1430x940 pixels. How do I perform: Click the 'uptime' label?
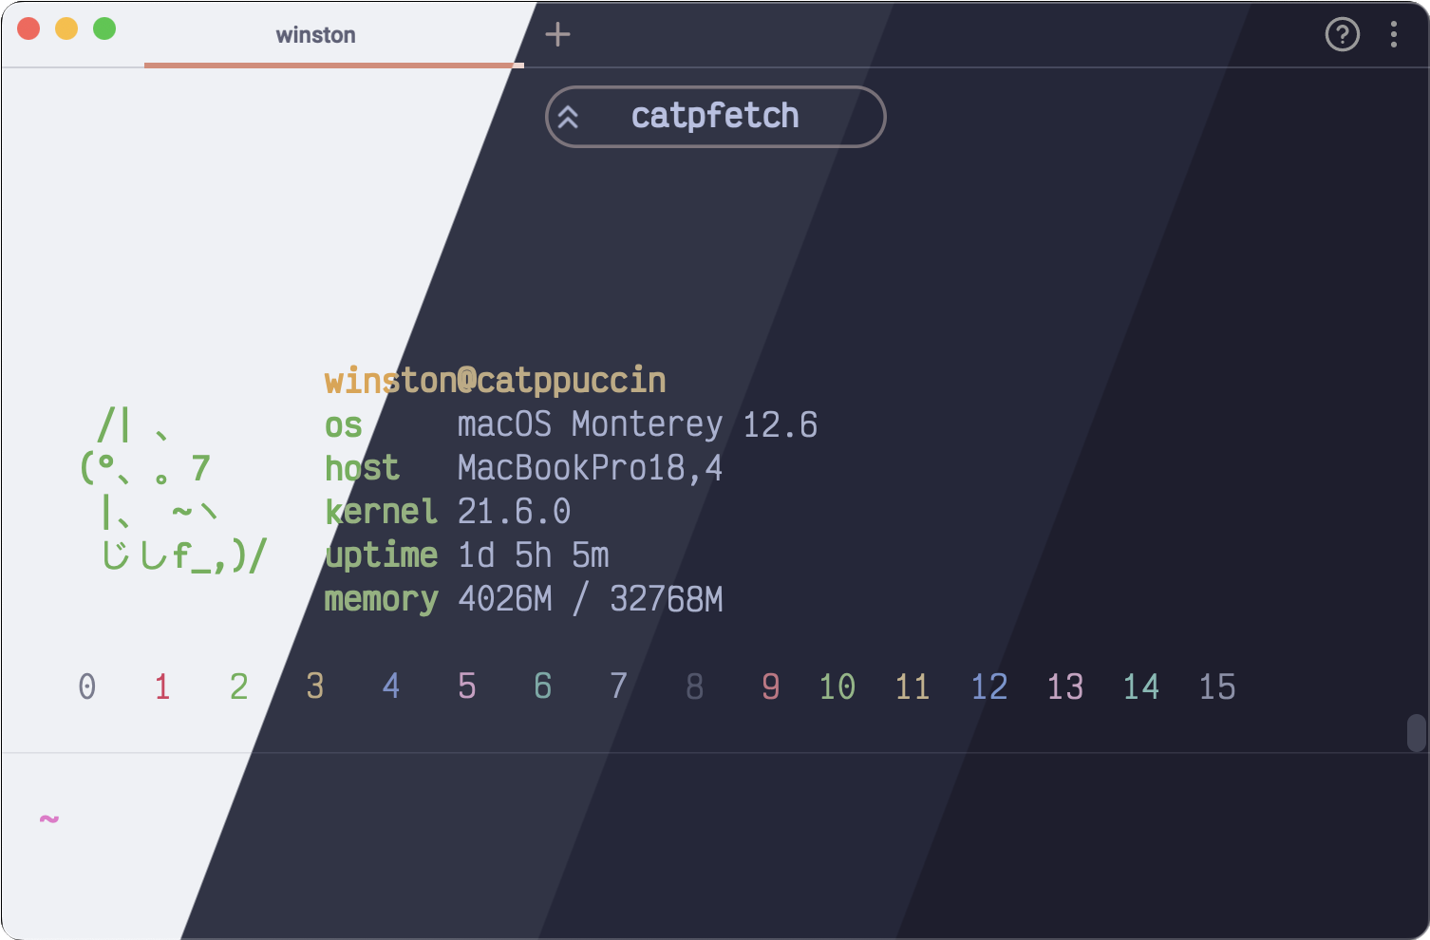coord(381,556)
